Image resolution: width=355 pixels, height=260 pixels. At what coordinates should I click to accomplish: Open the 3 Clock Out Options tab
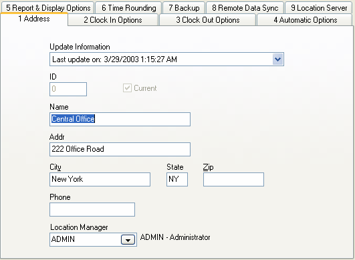208,20
